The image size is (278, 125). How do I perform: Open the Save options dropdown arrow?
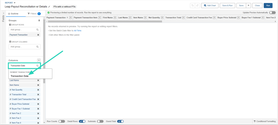tap(248, 6)
